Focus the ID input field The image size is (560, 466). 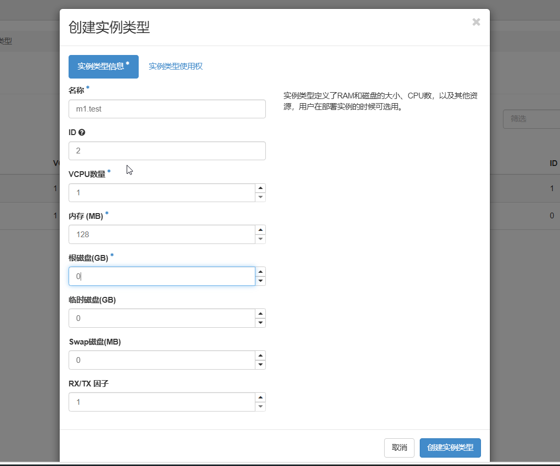(167, 151)
